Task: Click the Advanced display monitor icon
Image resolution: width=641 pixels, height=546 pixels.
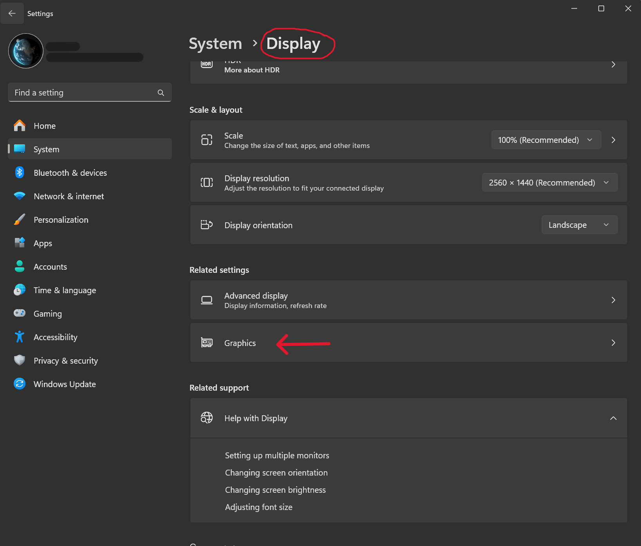Action: click(206, 300)
